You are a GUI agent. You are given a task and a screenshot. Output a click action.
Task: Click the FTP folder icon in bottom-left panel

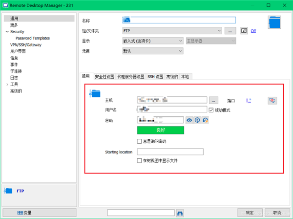(x=8, y=191)
